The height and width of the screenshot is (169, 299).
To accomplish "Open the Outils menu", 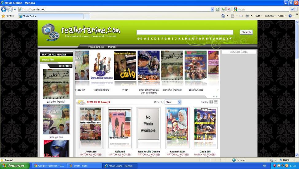I will (282, 16).
